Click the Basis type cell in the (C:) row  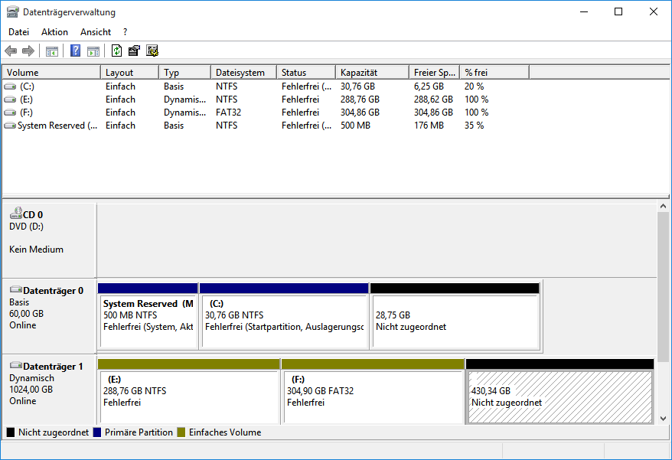pyautogui.click(x=174, y=86)
